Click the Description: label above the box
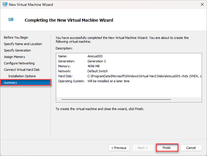Viewport: 207px width, 156px height. (64, 48)
